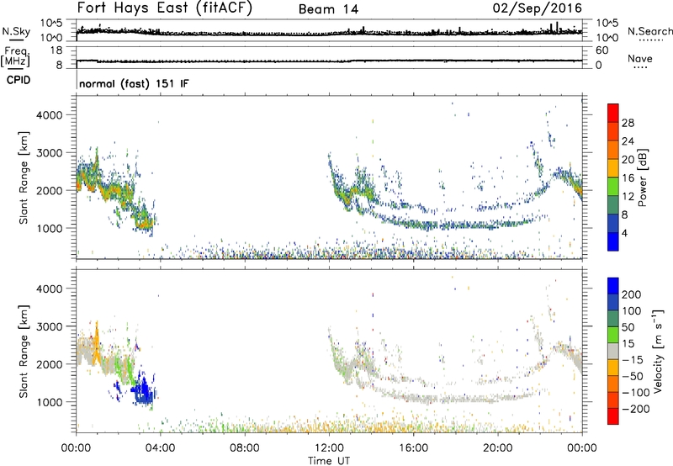Click the velocity panel 'Slant Range [km]' label
This screenshot has height=466, width=673.
pos(24,352)
